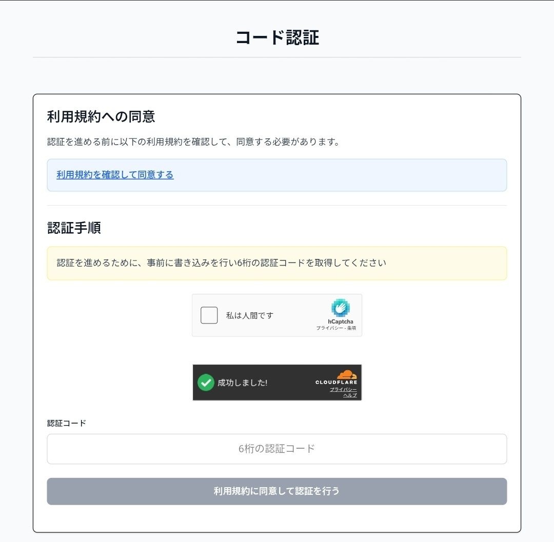Open the Cloudflare ヘルプ link
This screenshot has height=542, width=554.
[x=350, y=395]
